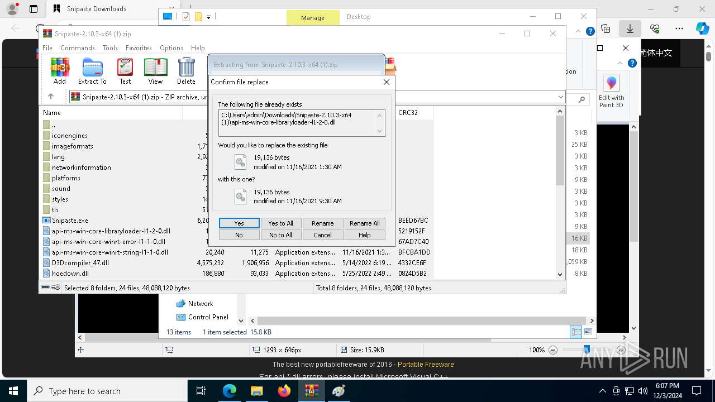The width and height of the screenshot is (715, 402).
Task: Select Snipaste.exe in the list
Action: tap(70, 221)
